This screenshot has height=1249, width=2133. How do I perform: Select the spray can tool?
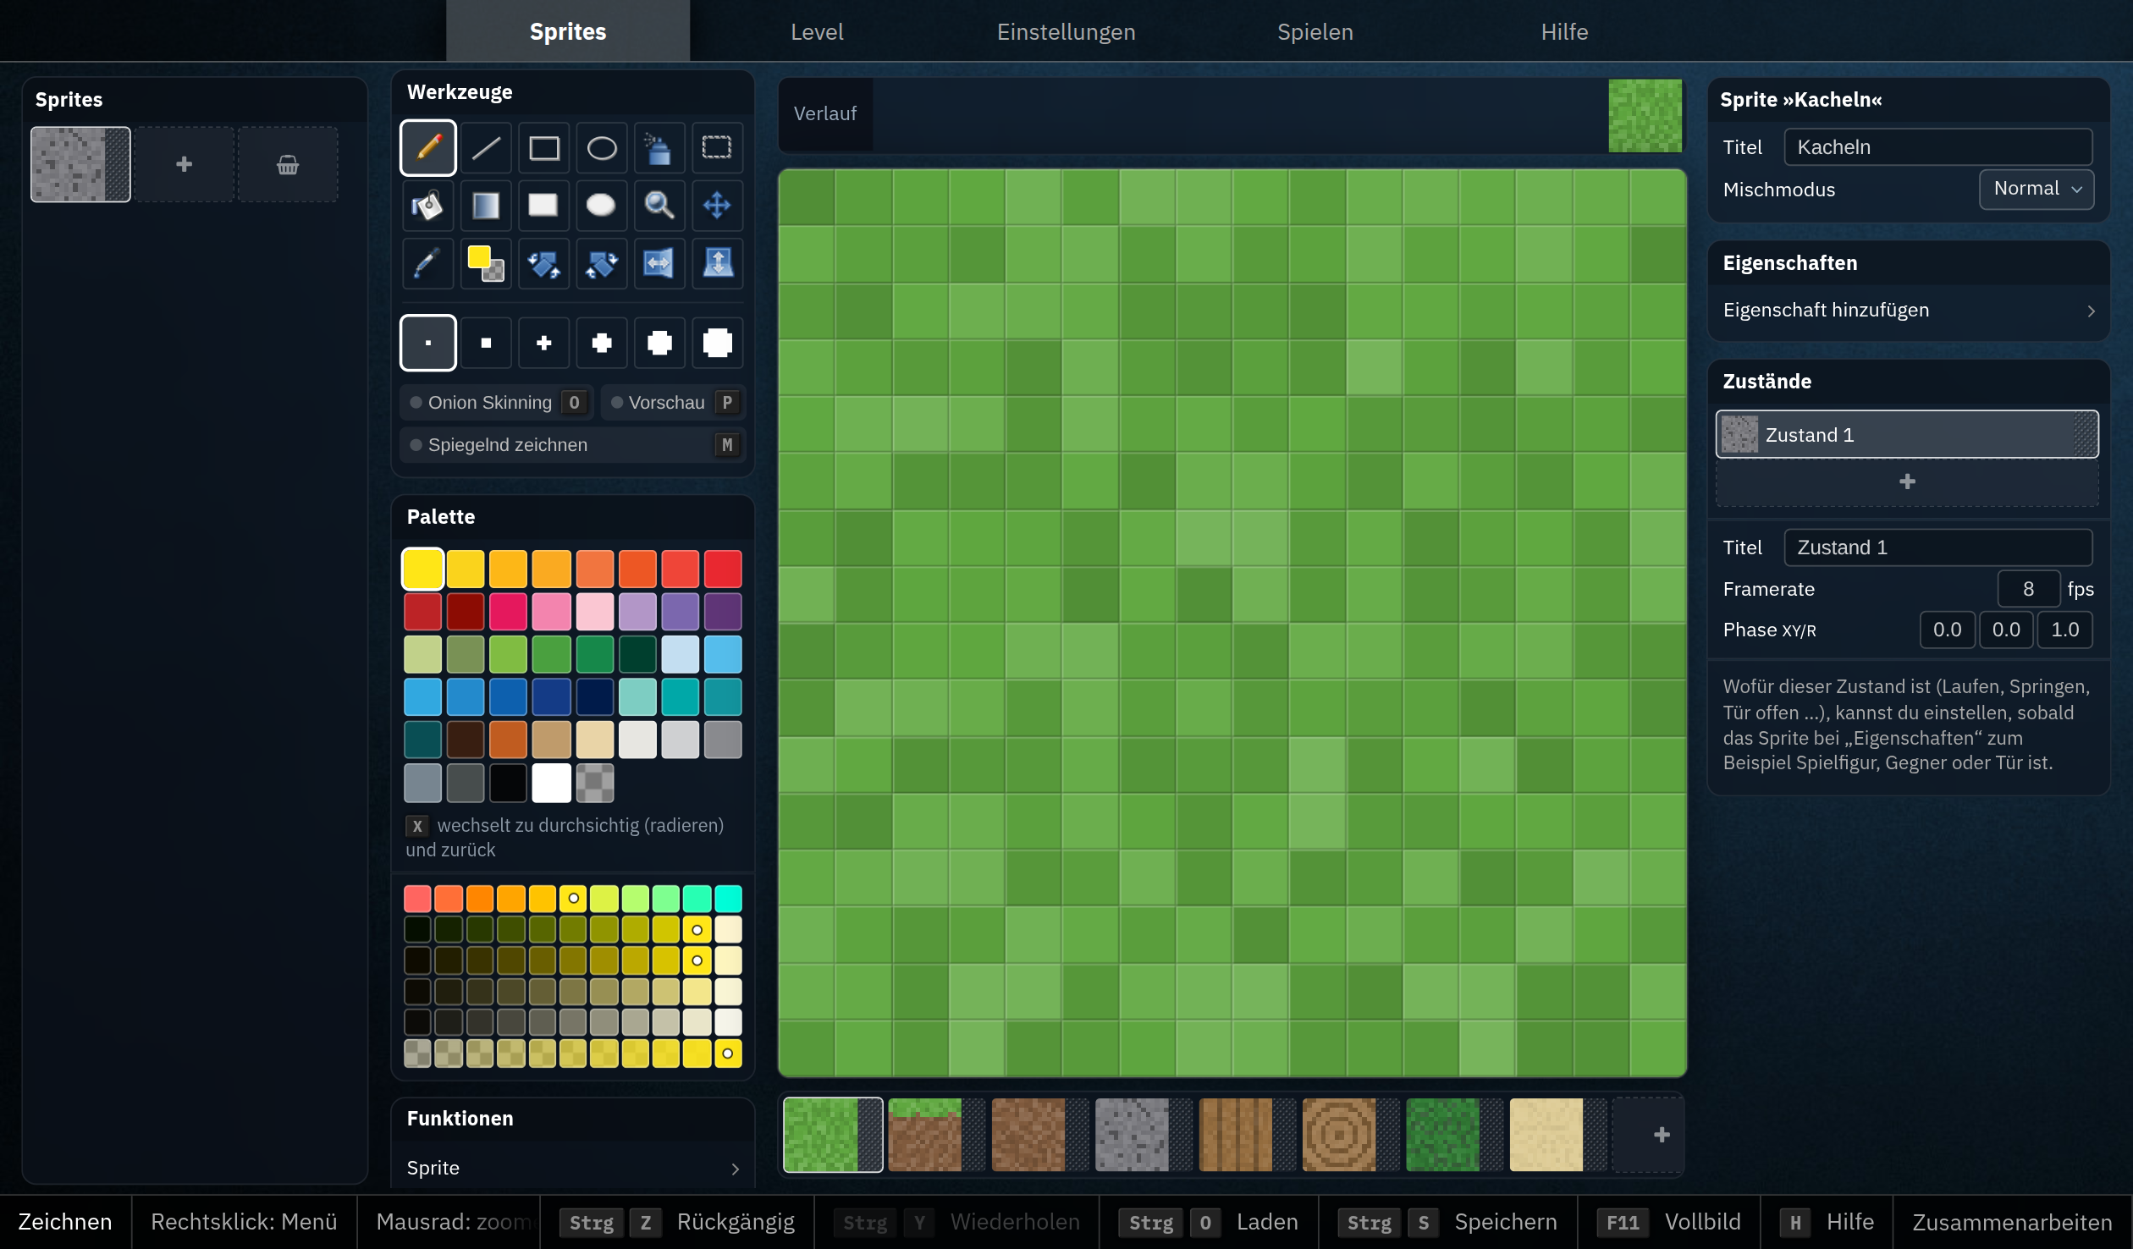click(659, 148)
